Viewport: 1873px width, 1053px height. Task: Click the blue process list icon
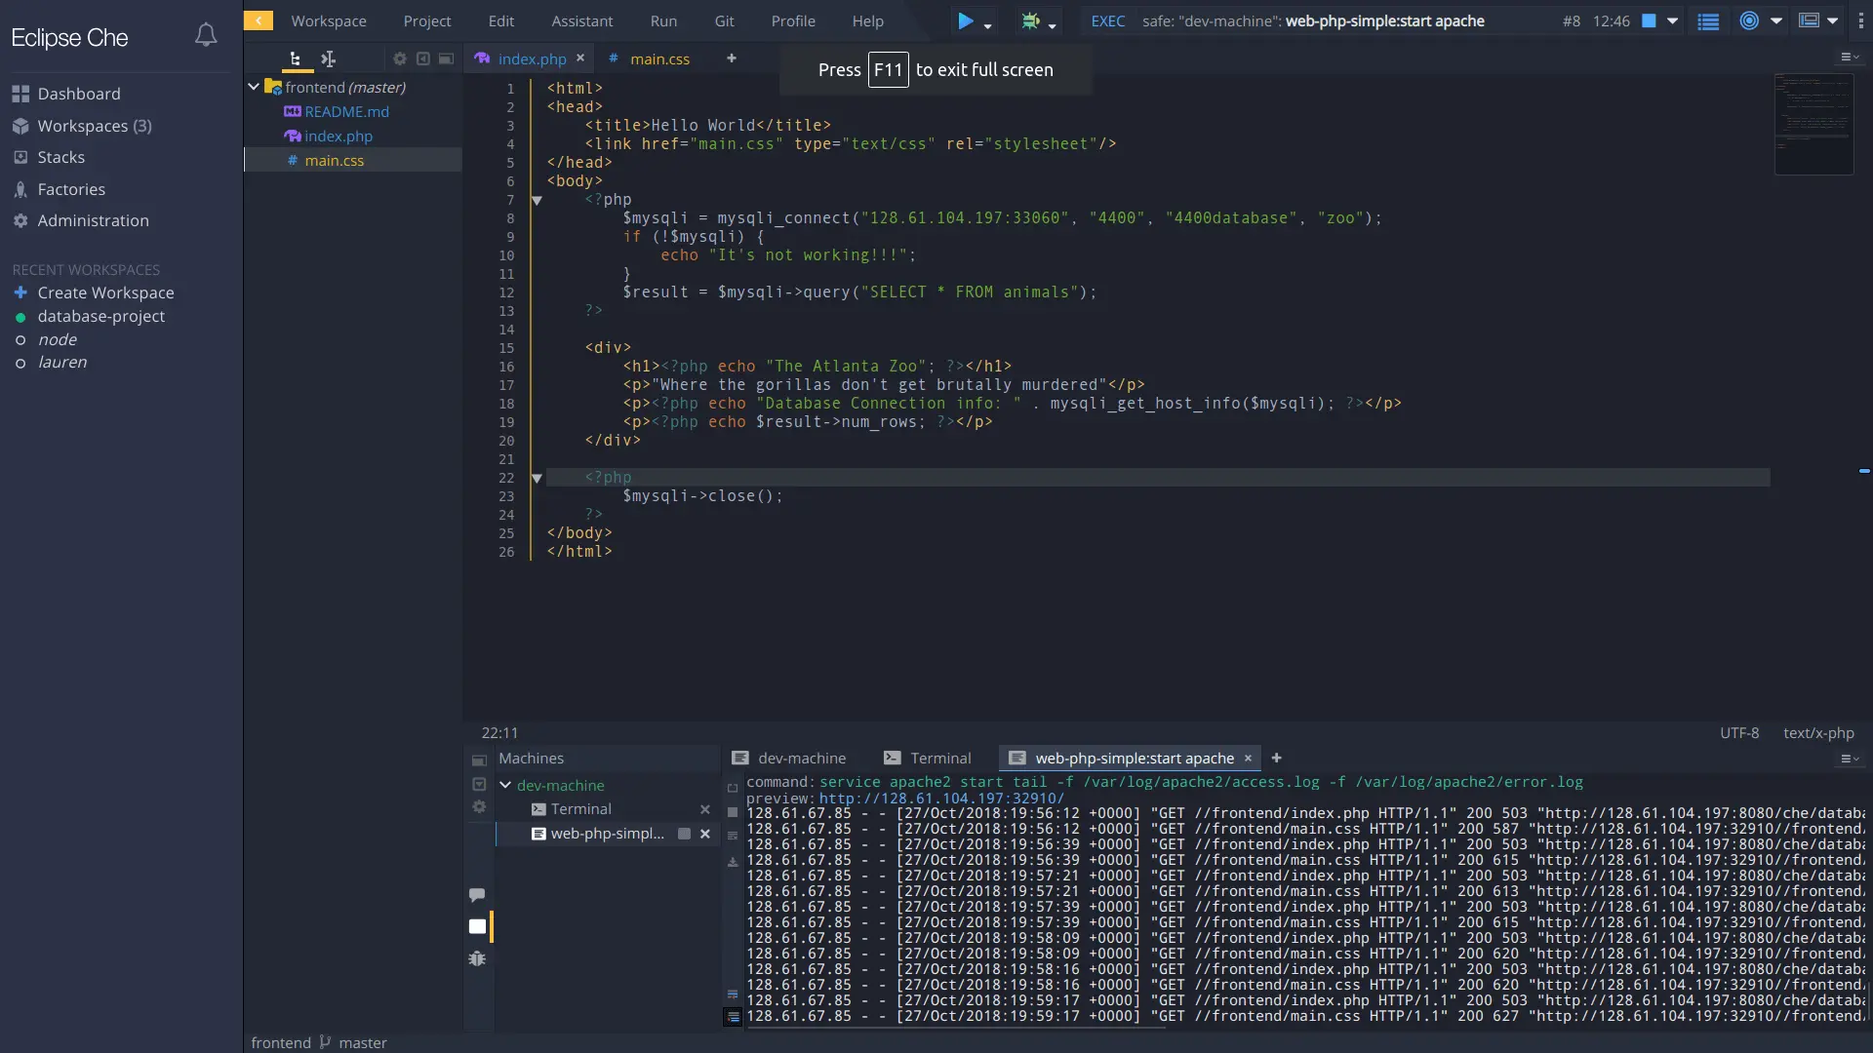point(1708,20)
